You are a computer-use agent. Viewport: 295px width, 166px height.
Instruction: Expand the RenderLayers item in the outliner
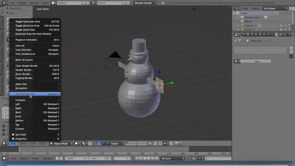point(238,18)
